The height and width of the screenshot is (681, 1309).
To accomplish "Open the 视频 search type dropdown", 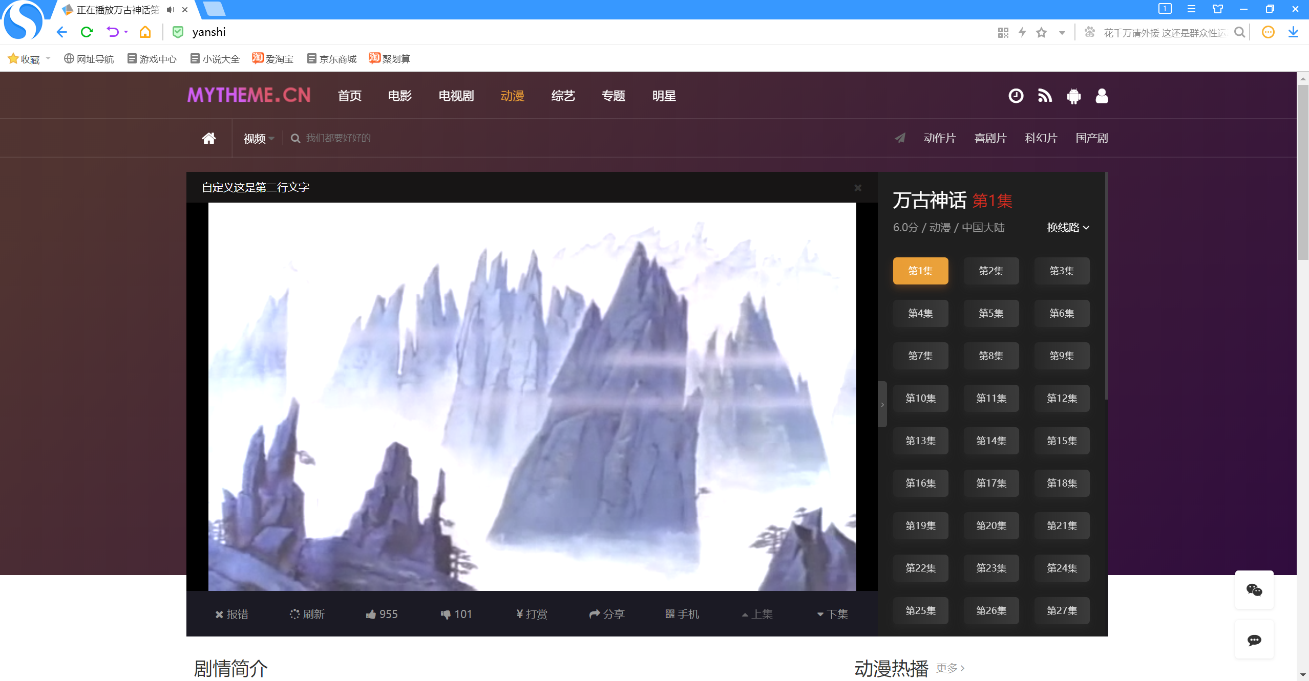I will pos(259,139).
